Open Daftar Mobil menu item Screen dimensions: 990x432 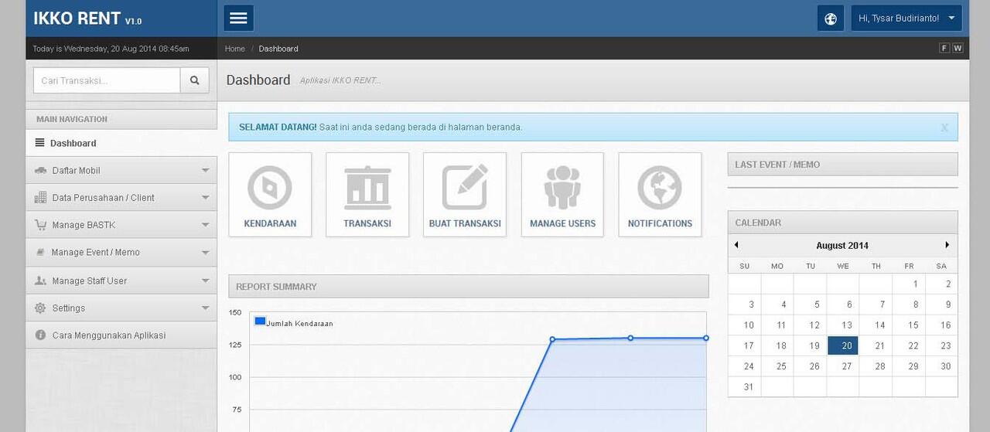121,170
